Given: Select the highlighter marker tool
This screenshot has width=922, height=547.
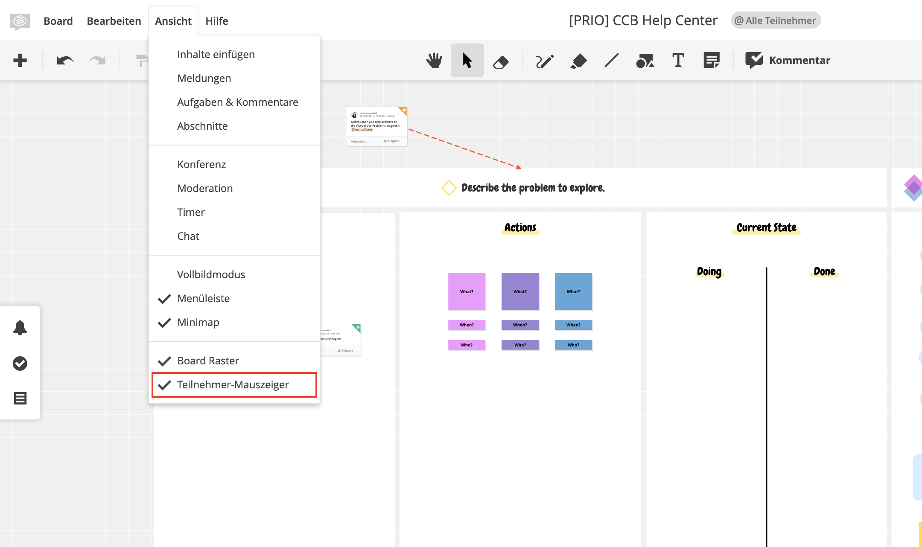Looking at the screenshot, I should (578, 61).
